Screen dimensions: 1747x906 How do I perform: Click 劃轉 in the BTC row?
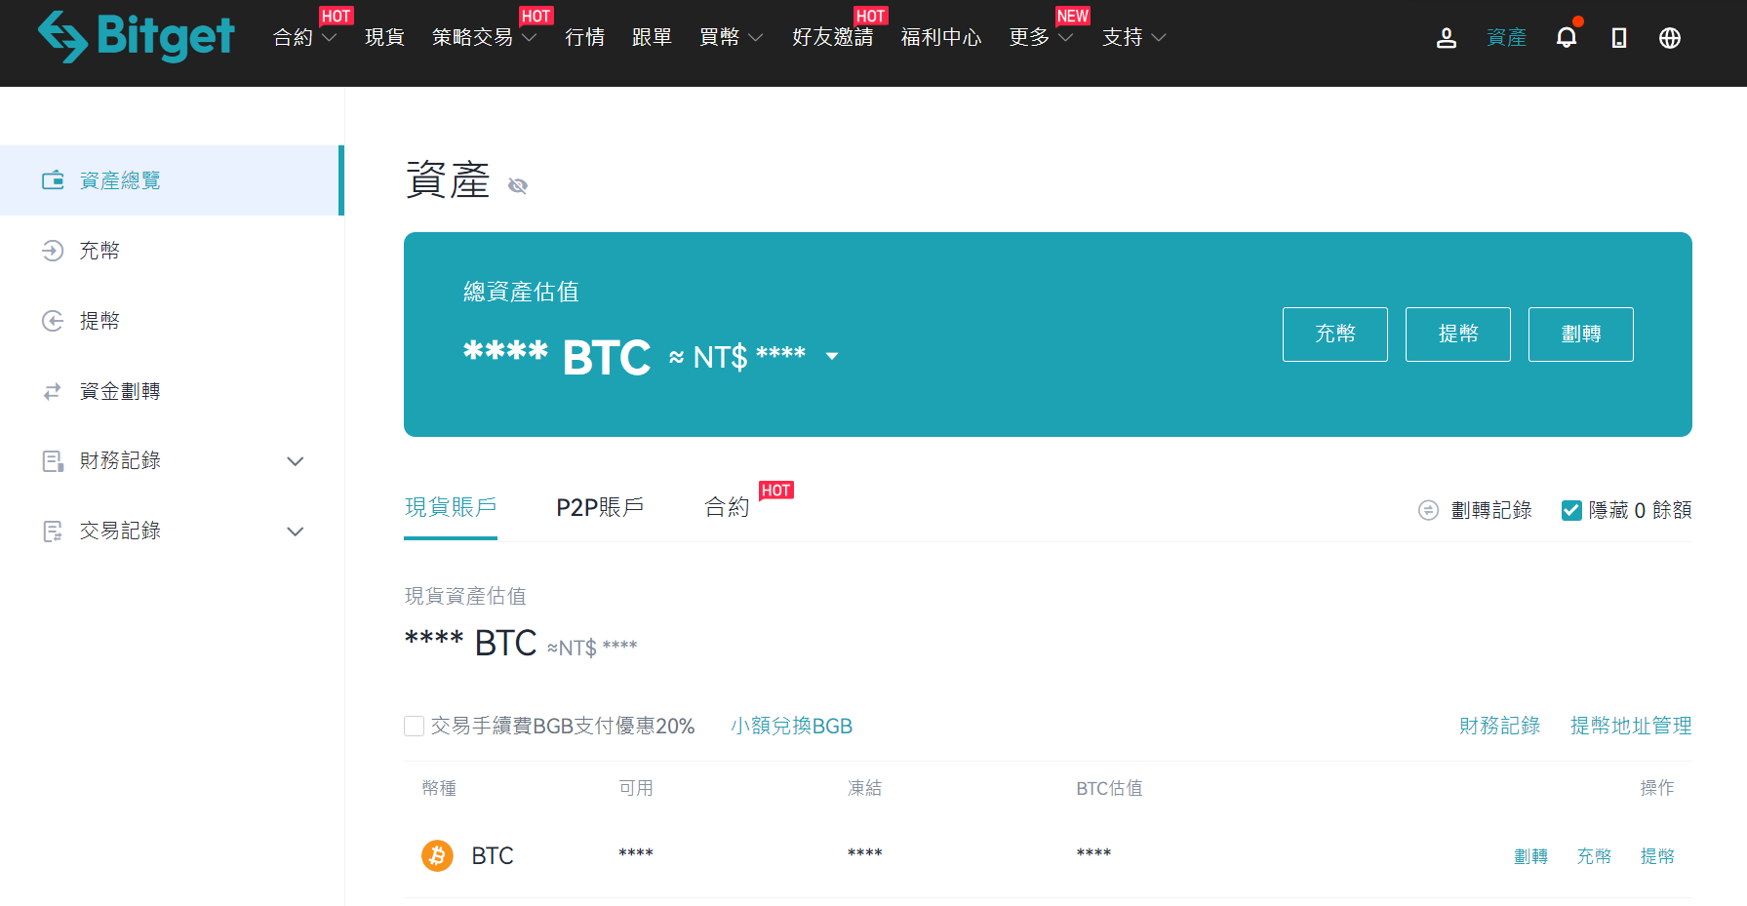tap(1530, 856)
